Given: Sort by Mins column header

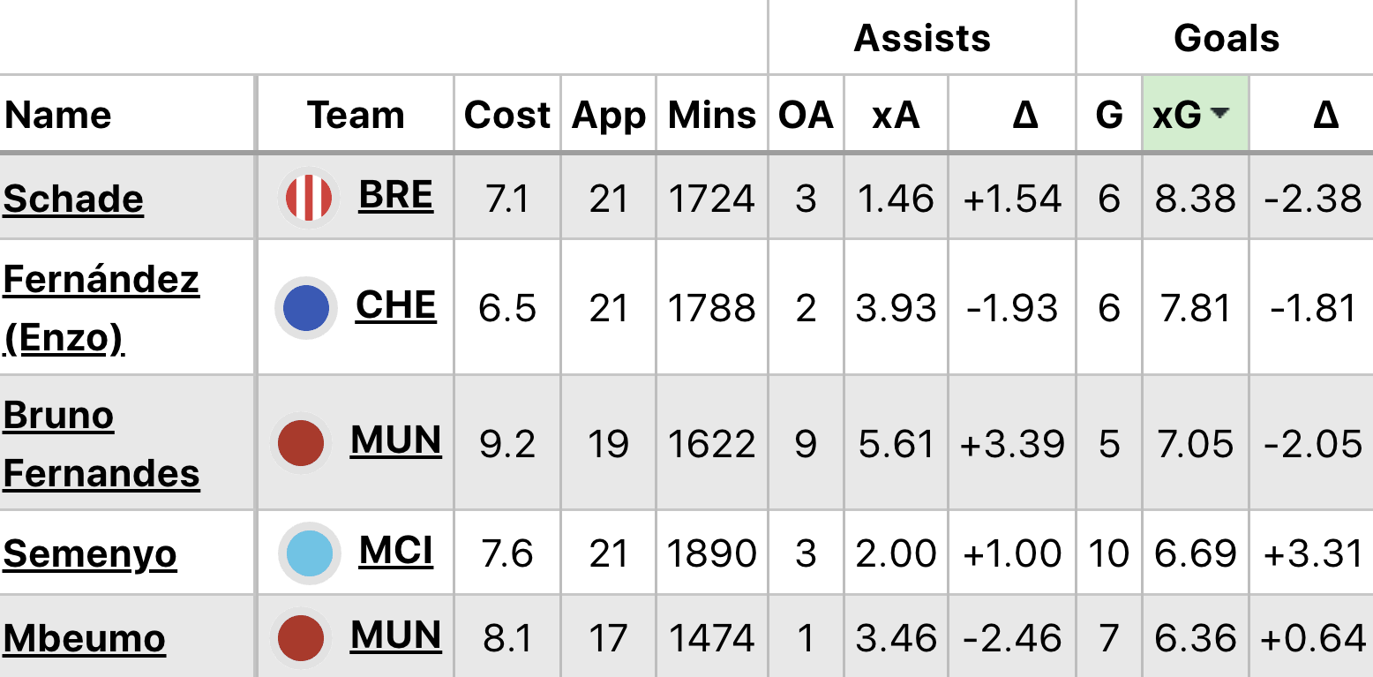Looking at the screenshot, I should tap(712, 115).
